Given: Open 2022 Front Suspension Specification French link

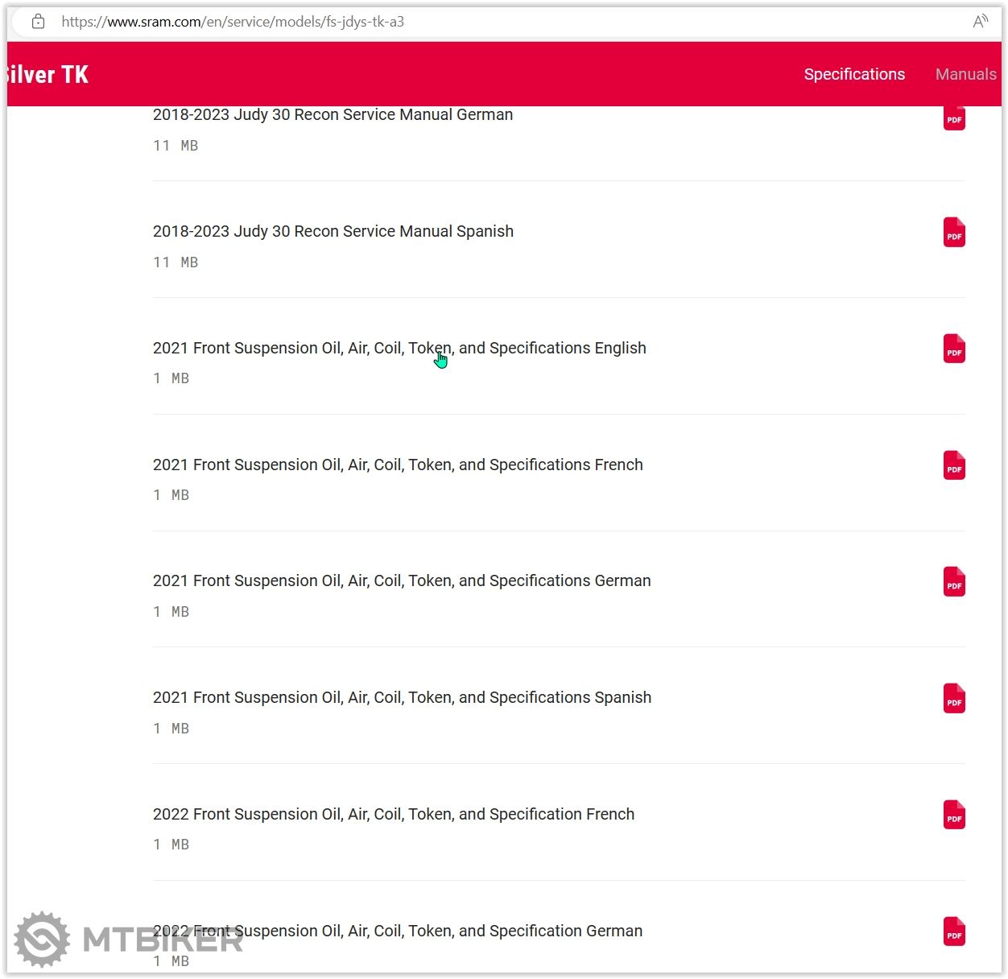Looking at the screenshot, I should pyautogui.click(x=394, y=814).
